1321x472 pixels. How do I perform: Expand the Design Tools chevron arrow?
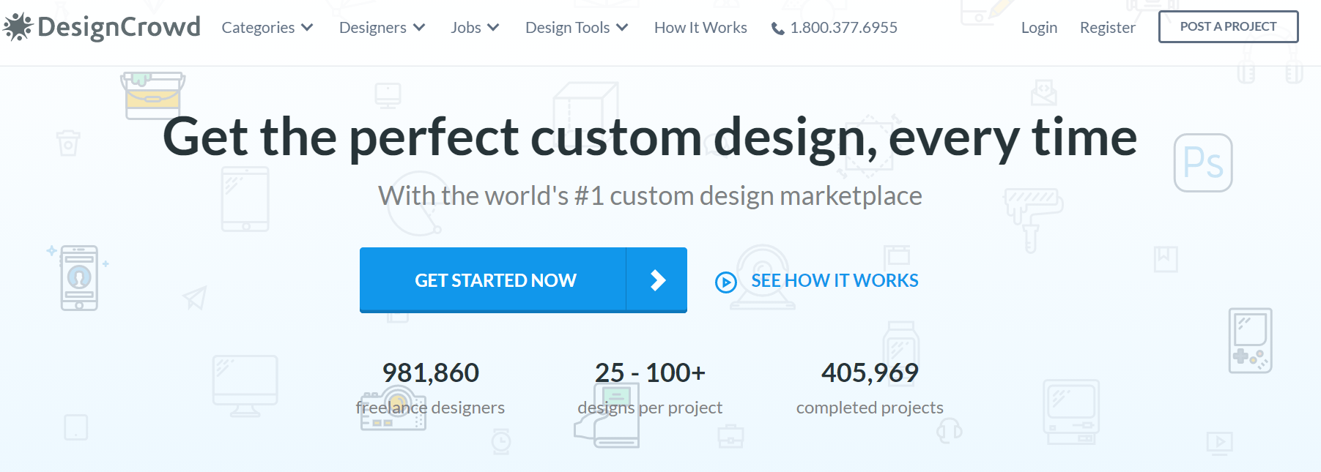[622, 28]
